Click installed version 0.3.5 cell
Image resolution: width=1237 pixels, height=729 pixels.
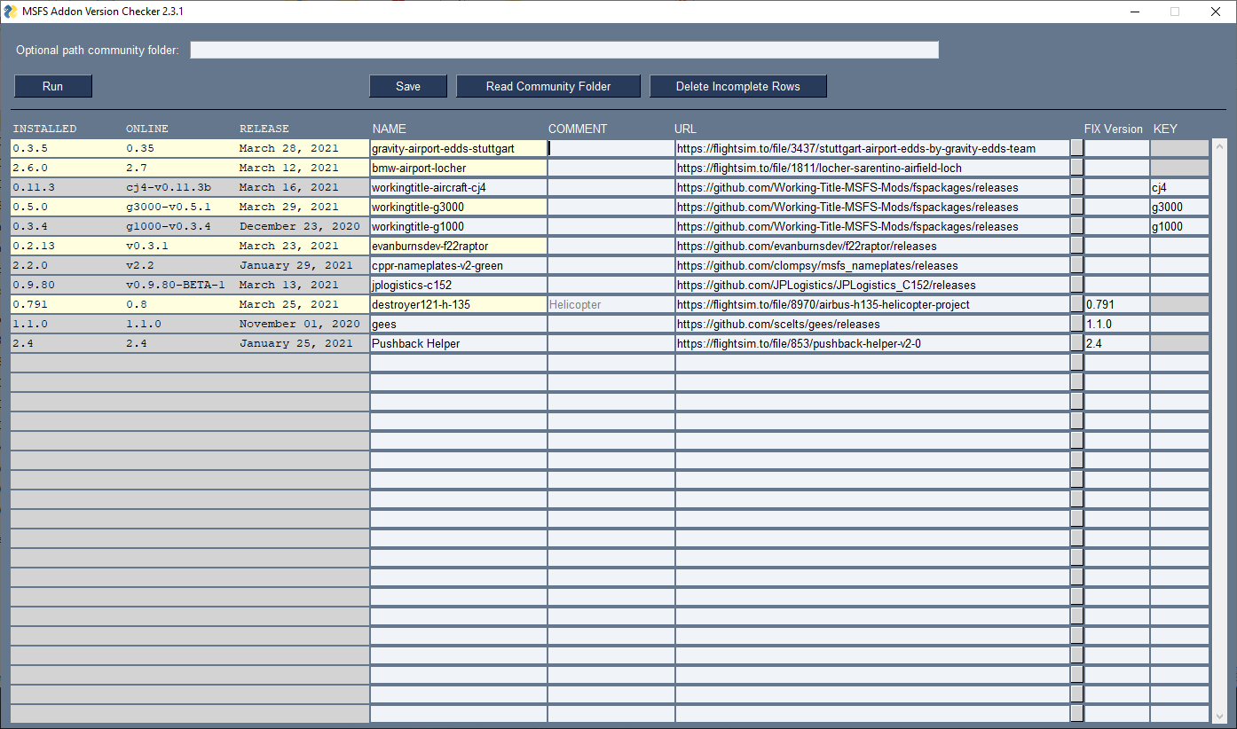(x=31, y=148)
